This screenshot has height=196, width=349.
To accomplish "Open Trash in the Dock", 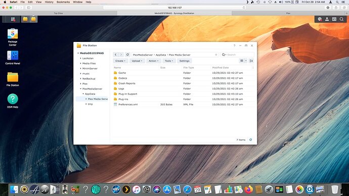I will pos(334,189).
